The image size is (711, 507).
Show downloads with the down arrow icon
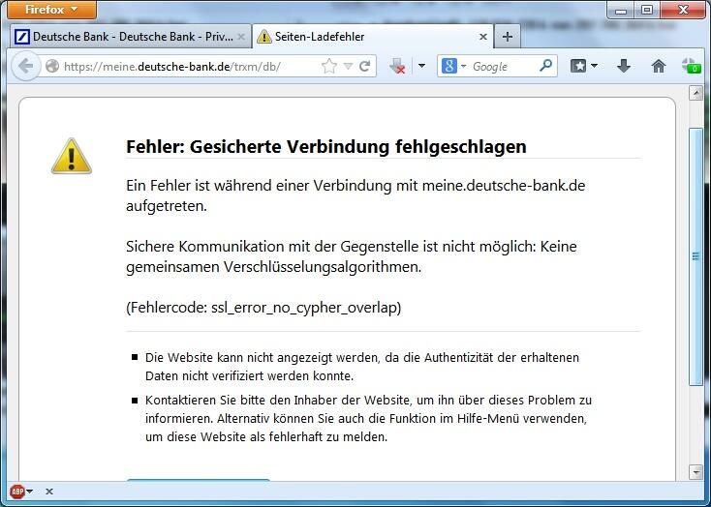tap(624, 66)
